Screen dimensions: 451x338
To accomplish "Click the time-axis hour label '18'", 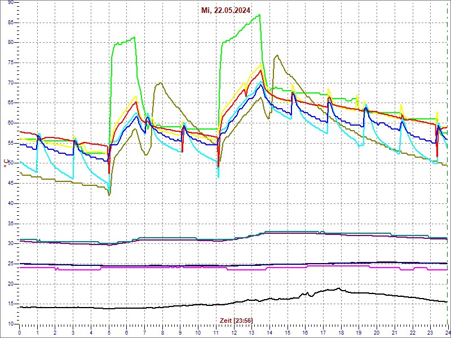I will (x=341, y=332).
